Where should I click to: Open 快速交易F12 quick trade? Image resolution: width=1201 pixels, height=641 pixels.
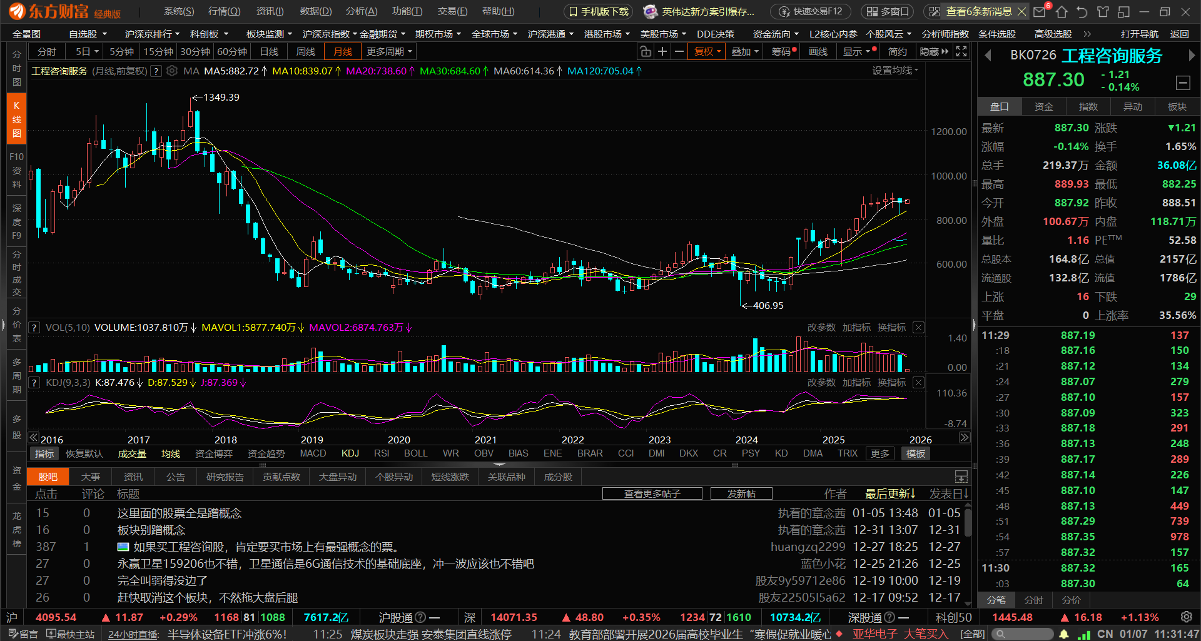(811, 11)
